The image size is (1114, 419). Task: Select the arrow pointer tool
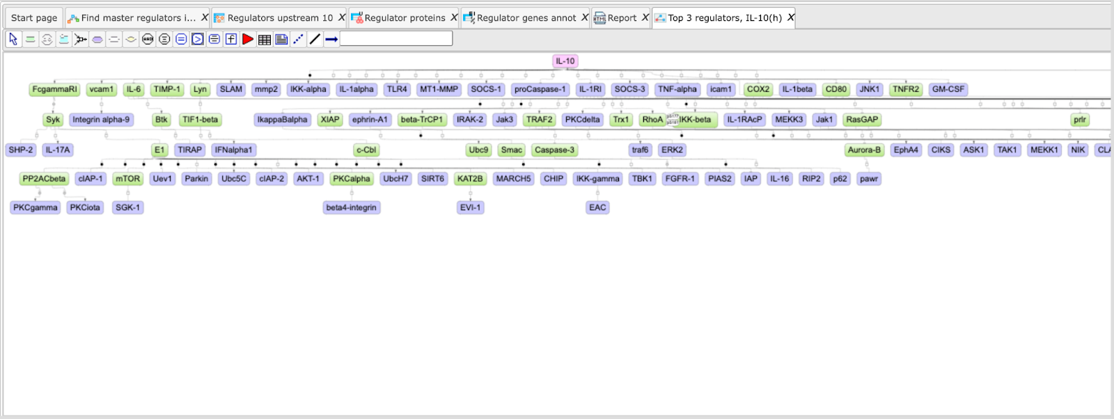[13, 40]
